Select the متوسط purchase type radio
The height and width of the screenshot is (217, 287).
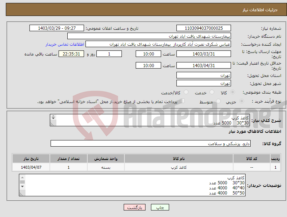218,101
